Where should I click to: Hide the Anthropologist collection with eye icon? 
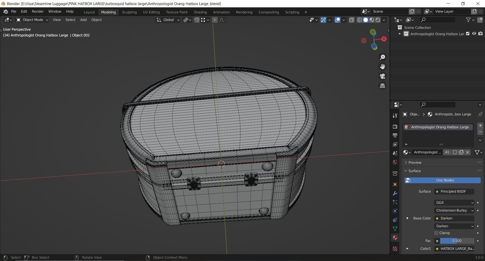(474, 34)
